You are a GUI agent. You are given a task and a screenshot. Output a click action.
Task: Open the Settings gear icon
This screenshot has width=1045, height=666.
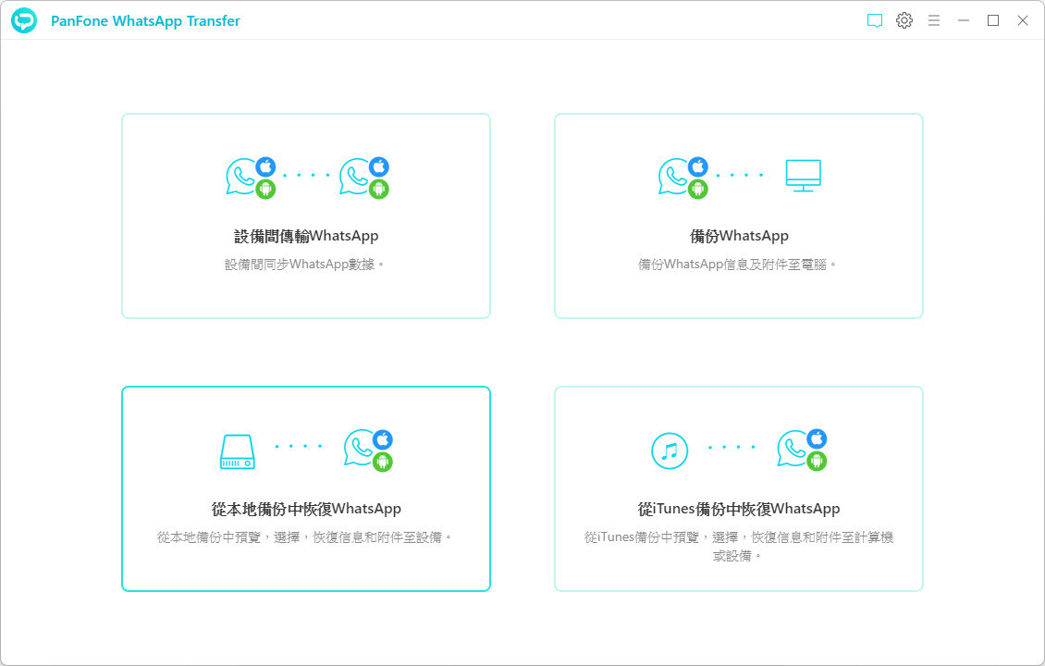(904, 19)
